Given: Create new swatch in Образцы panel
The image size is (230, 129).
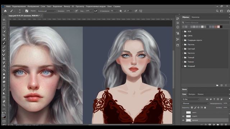Looking at the screenshot, I should [x=221, y=85].
